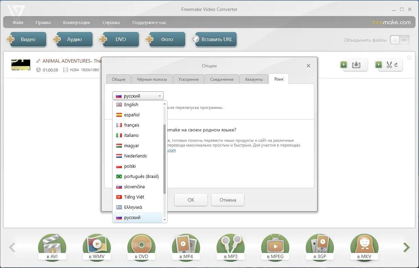Choose italiano language option
Viewport: 419px width, 268px height.
138,136
